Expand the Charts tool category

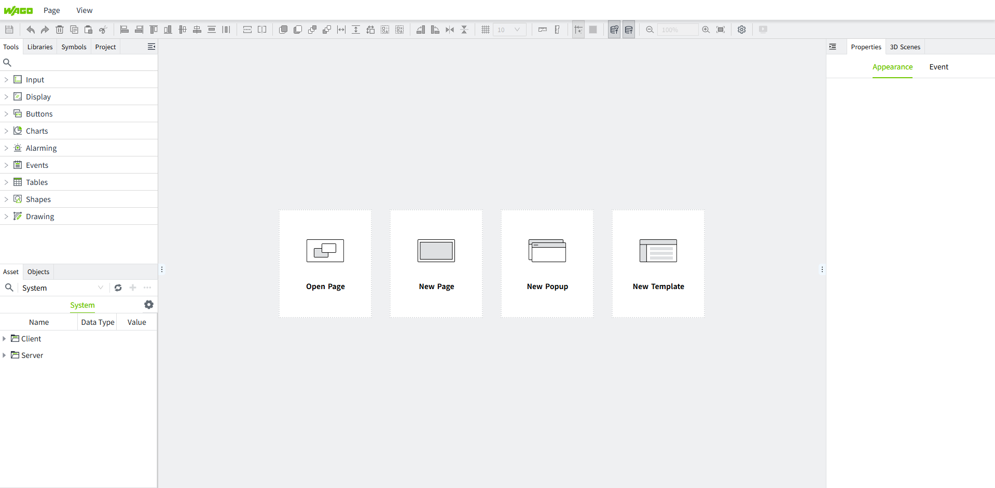pos(6,131)
